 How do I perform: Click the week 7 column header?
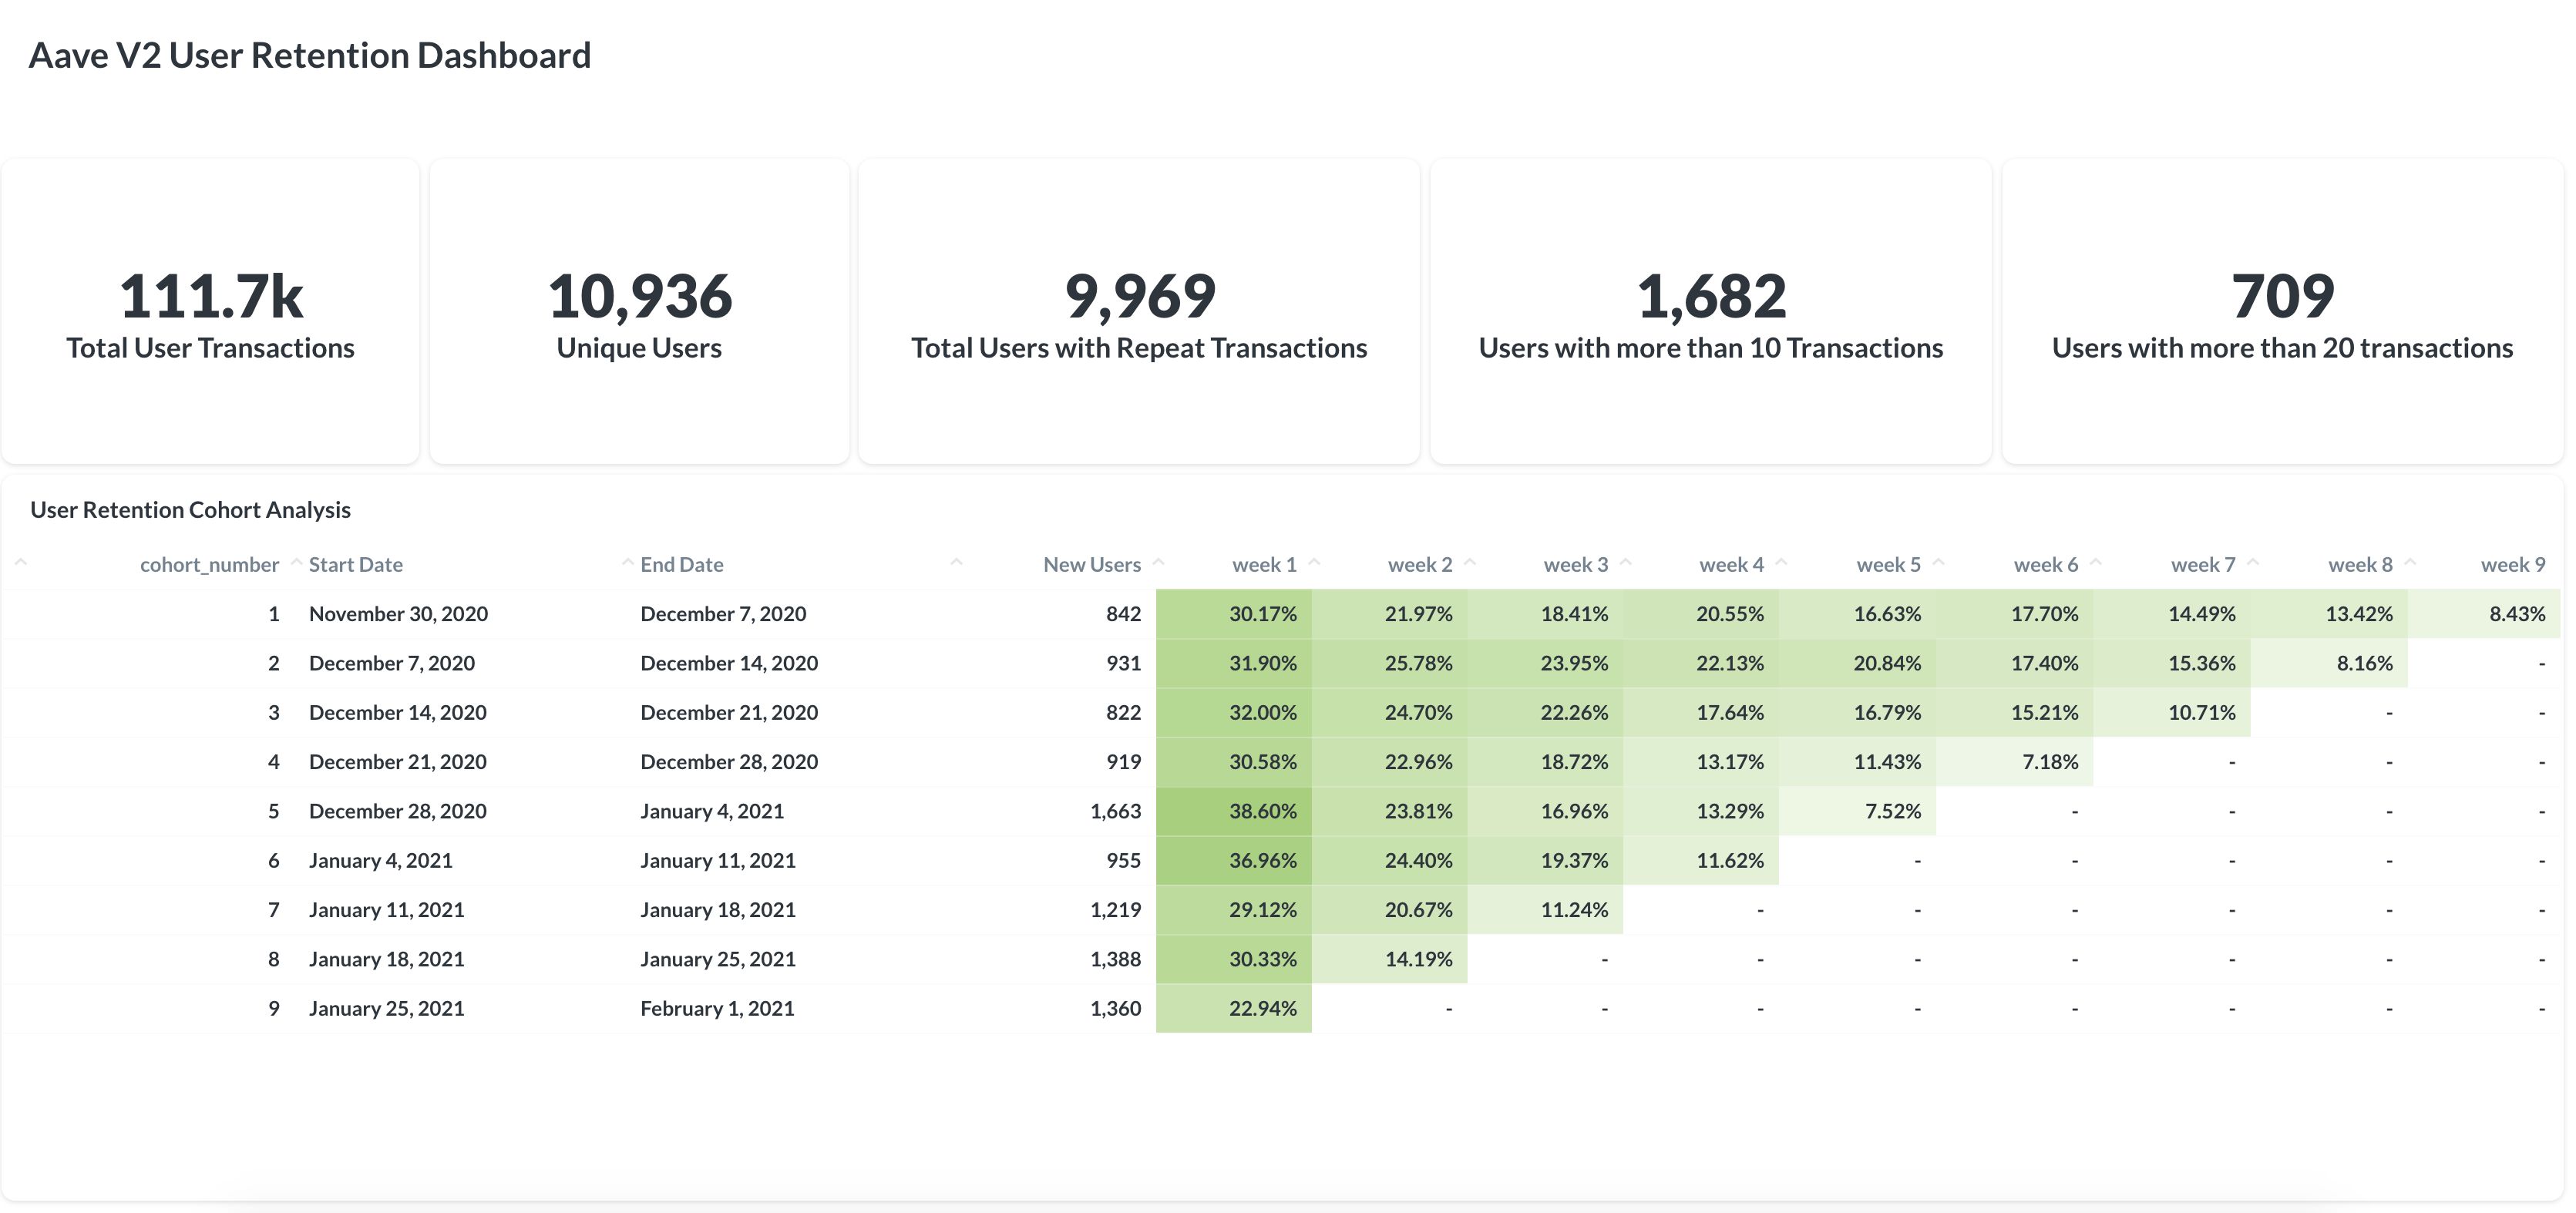2203,565
